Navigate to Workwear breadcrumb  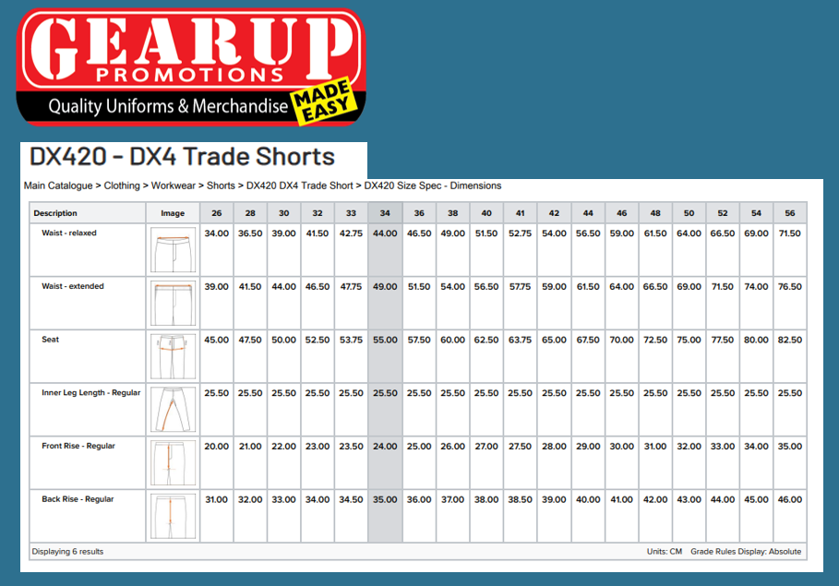[x=174, y=185]
